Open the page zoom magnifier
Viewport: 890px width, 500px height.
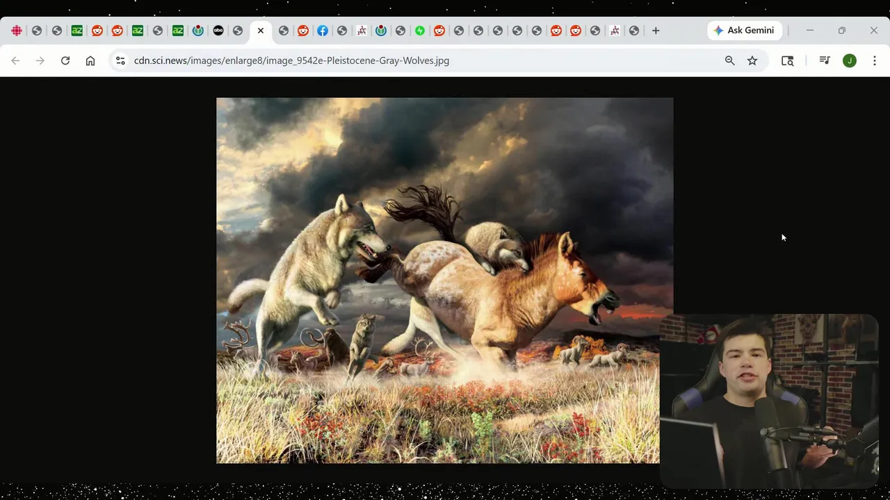730,60
